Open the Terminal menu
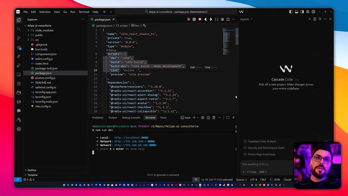Image resolution: width=348 pixels, height=196 pixels. click(x=83, y=12)
